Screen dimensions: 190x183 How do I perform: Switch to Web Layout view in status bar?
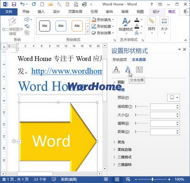pyautogui.click(x=128, y=179)
